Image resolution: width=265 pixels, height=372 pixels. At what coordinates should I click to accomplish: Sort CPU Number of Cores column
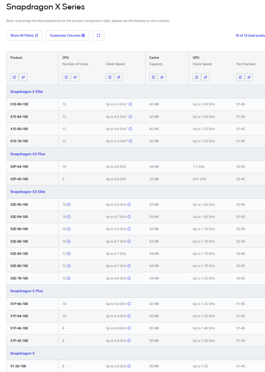[75, 77]
